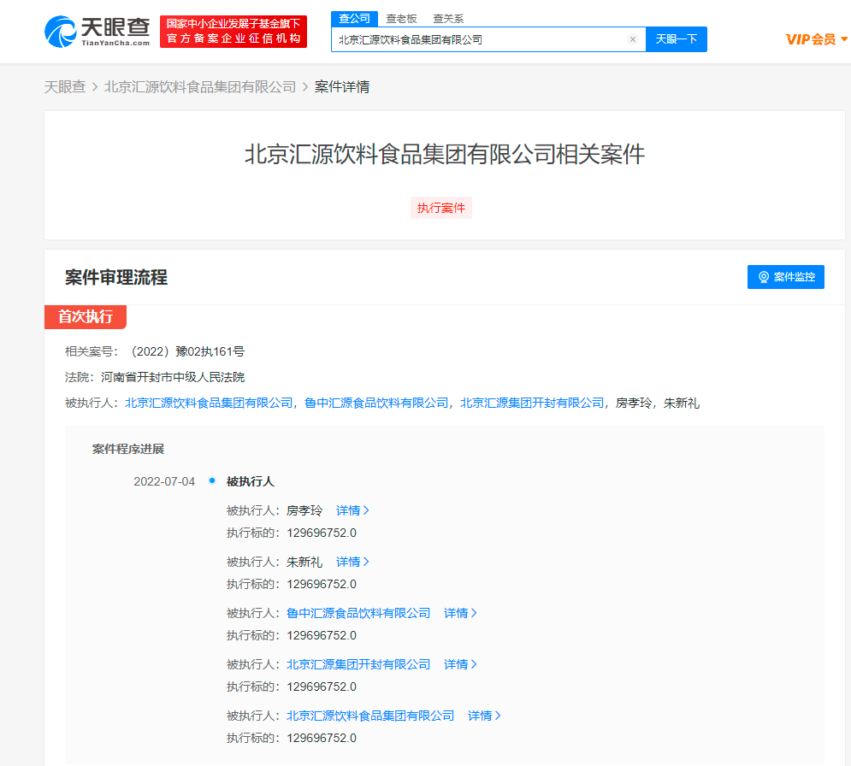Open 详情 for 房孝玲

pyautogui.click(x=352, y=510)
